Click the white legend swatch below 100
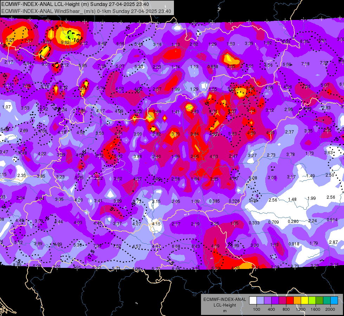 (x=253, y=301)
